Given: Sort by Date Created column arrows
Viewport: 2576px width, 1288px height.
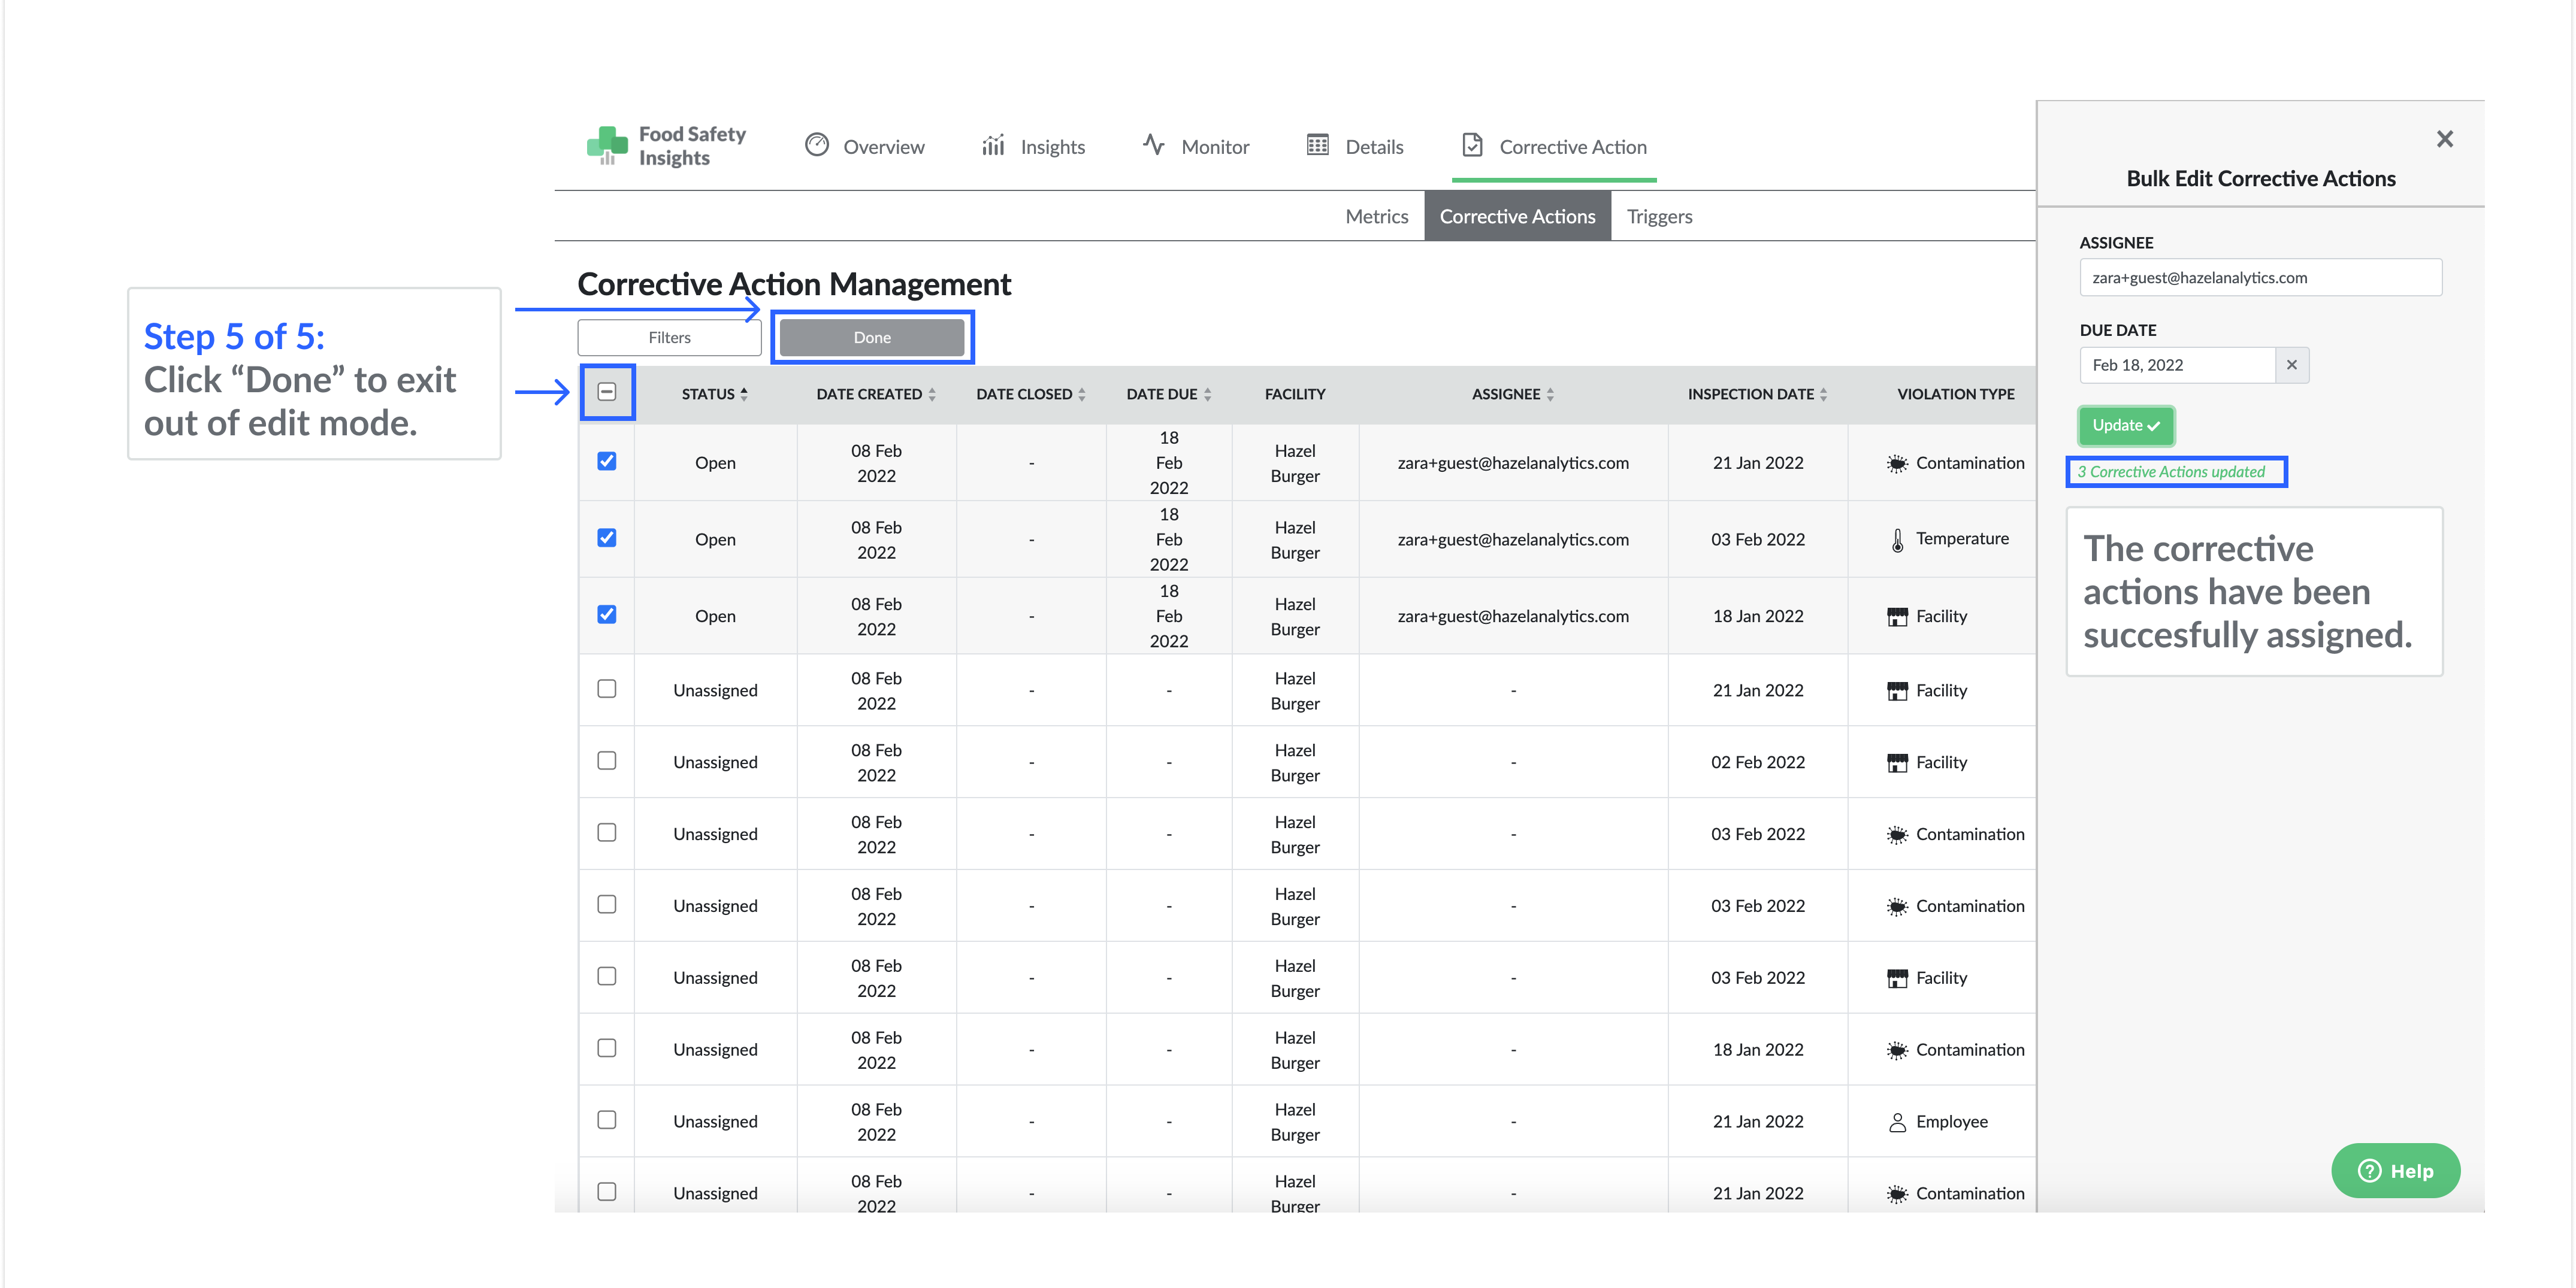Looking at the screenshot, I should (932, 393).
